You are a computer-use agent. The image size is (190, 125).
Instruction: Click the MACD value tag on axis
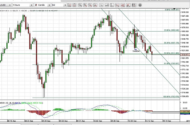click(x=185, y=111)
